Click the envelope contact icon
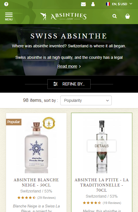The image size is (138, 212). click(x=83, y=4)
